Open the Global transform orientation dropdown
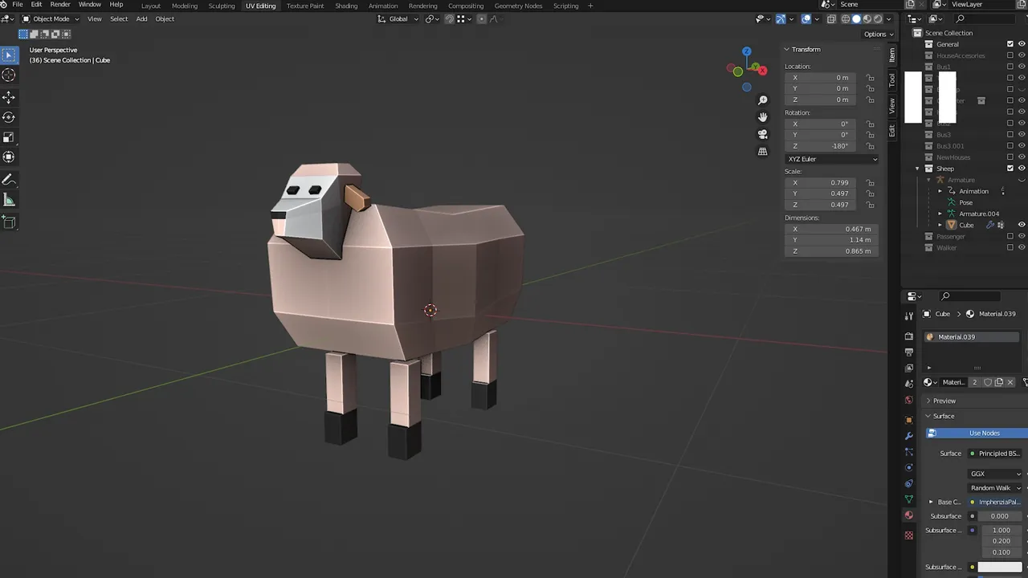1028x578 pixels. point(398,18)
